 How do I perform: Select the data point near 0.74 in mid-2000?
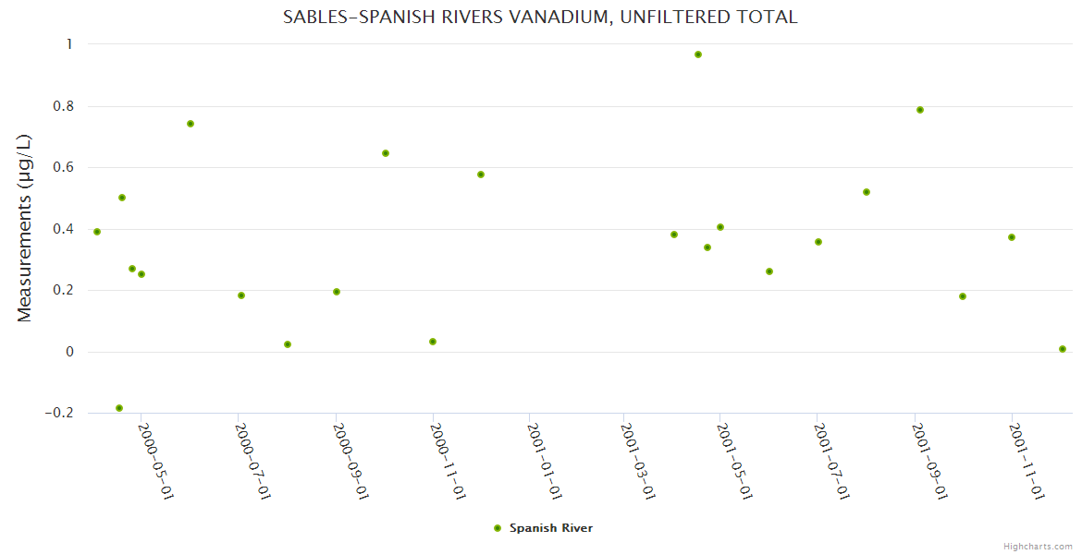click(x=191, y=124)
